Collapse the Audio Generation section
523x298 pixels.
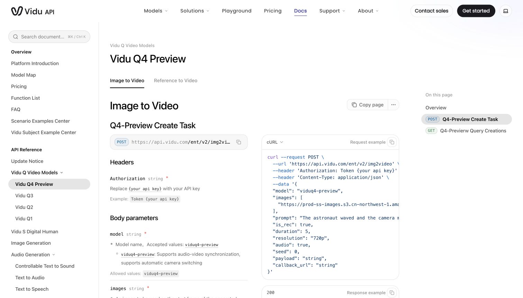(33, 255)
